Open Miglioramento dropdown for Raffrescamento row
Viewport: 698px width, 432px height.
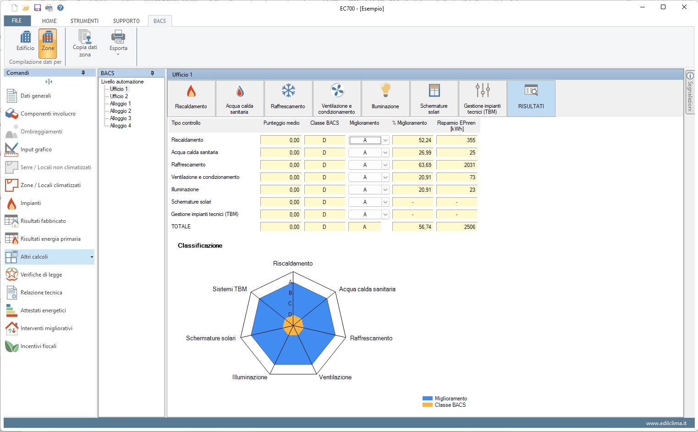[385, 165]
